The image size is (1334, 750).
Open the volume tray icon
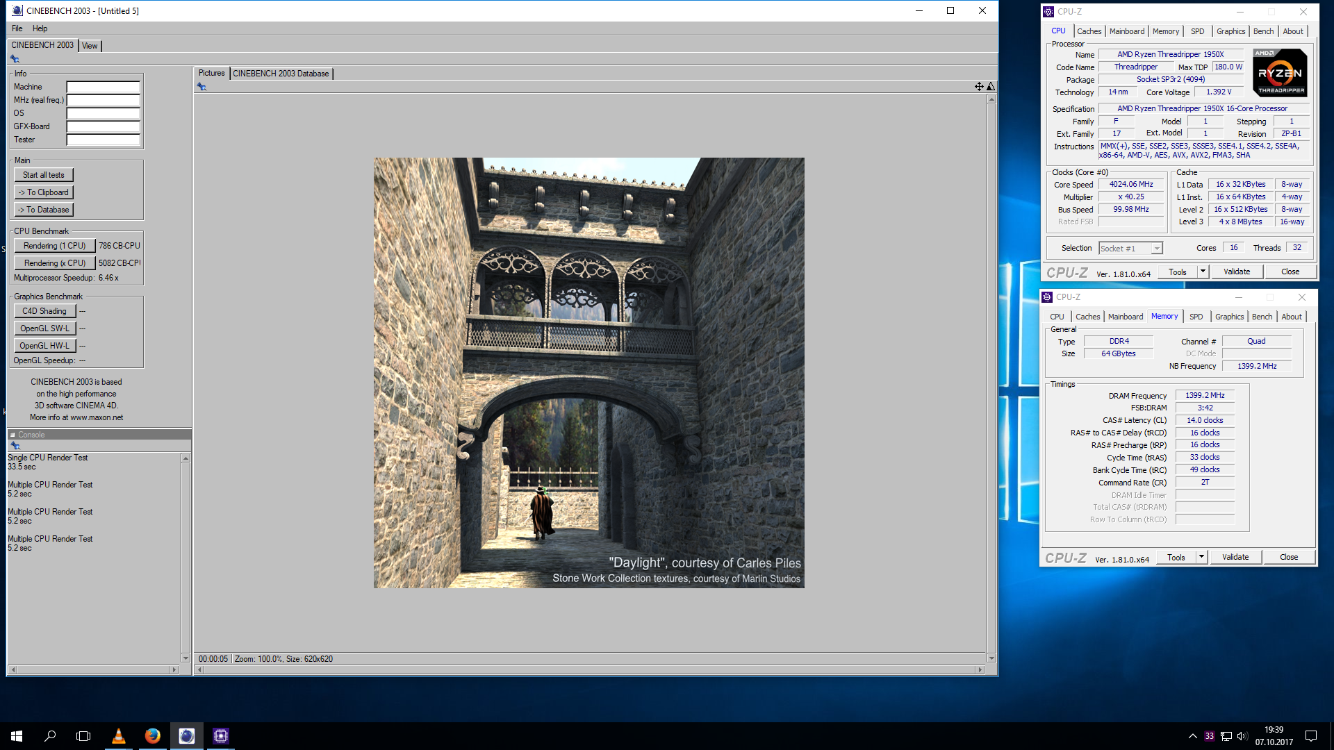1242,736
